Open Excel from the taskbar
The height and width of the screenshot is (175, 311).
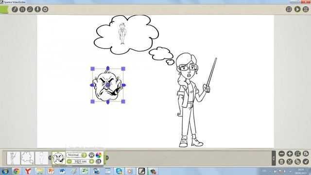click(85, 171)
